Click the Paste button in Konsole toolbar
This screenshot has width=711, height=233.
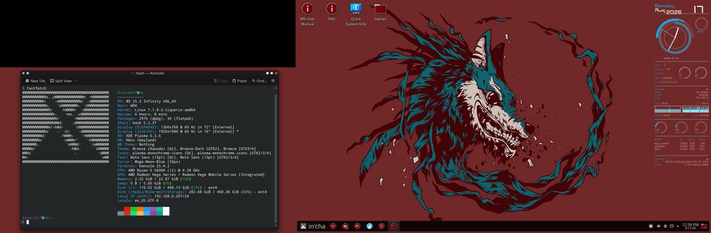pyautogui.click(x=239, y=81)
